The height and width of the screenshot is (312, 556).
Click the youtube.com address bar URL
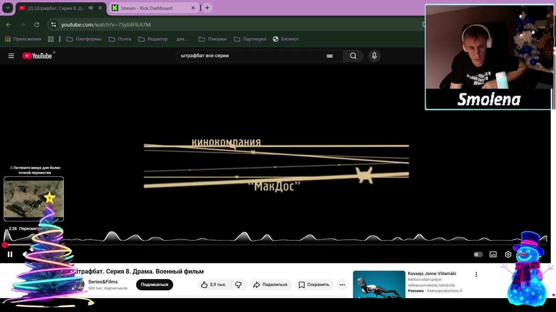pos(106,25)
